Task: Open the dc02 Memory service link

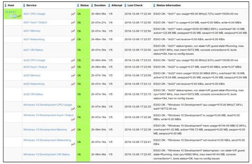Action: 32,75
